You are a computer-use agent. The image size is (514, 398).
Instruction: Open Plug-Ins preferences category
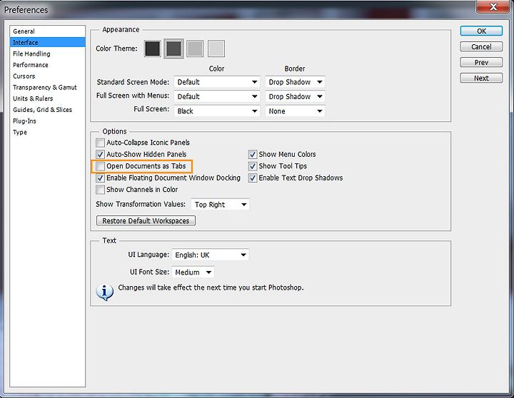[x=48, y=121]
